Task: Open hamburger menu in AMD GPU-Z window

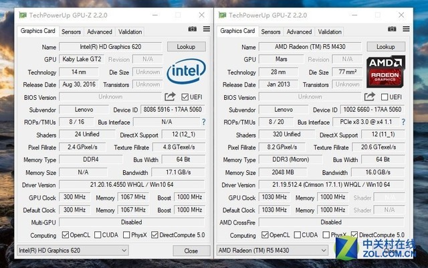Action: (x=406, y=29)
